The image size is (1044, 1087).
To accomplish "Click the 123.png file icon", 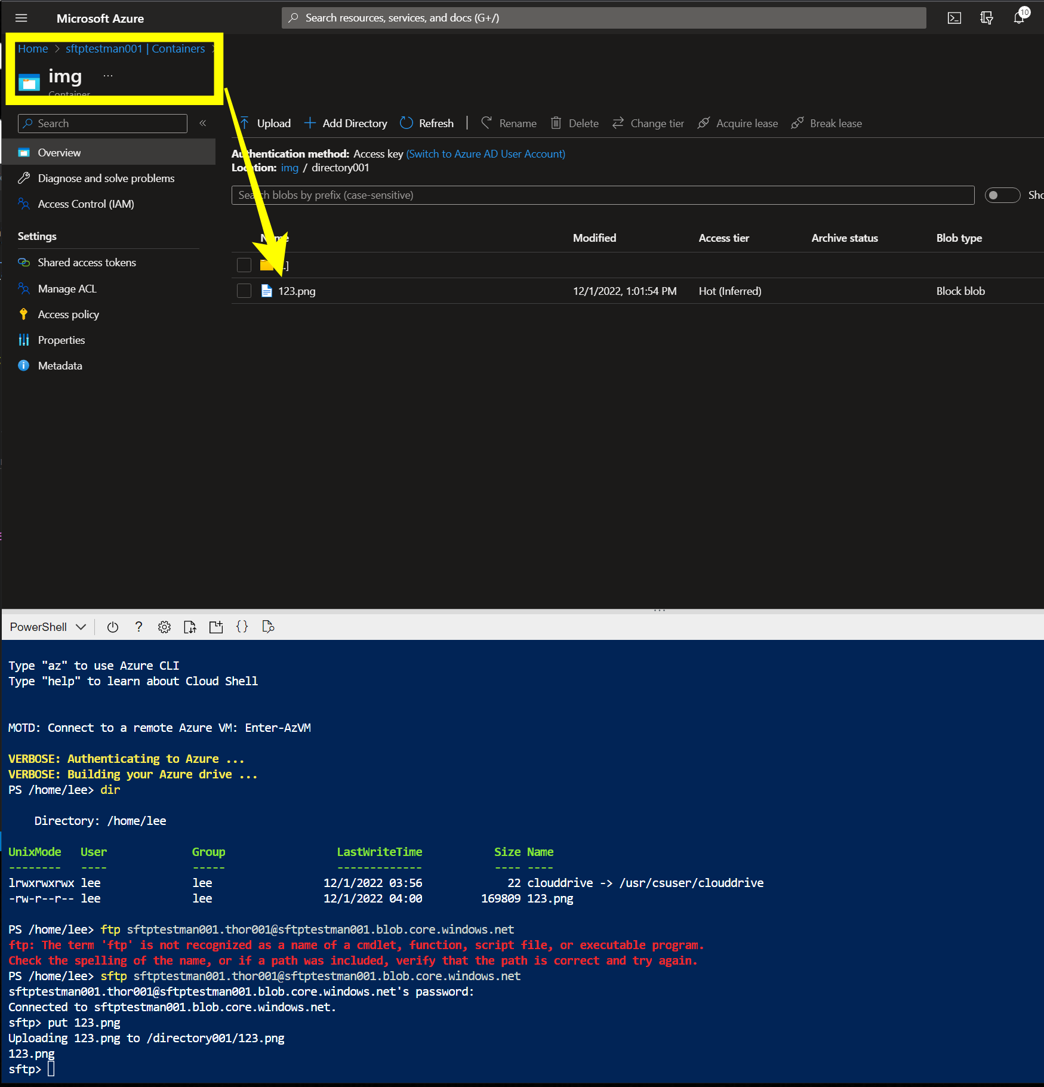I will coord(267,291).
